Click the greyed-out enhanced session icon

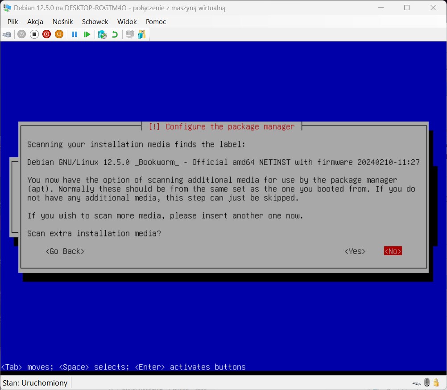[130, 34]
